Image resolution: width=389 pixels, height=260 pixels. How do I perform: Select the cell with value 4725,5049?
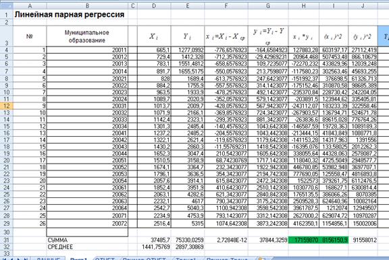click(x=334, y=160)
